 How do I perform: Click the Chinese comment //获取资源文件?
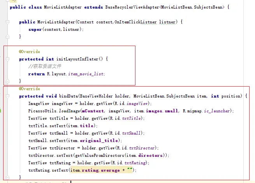point(45,66)
